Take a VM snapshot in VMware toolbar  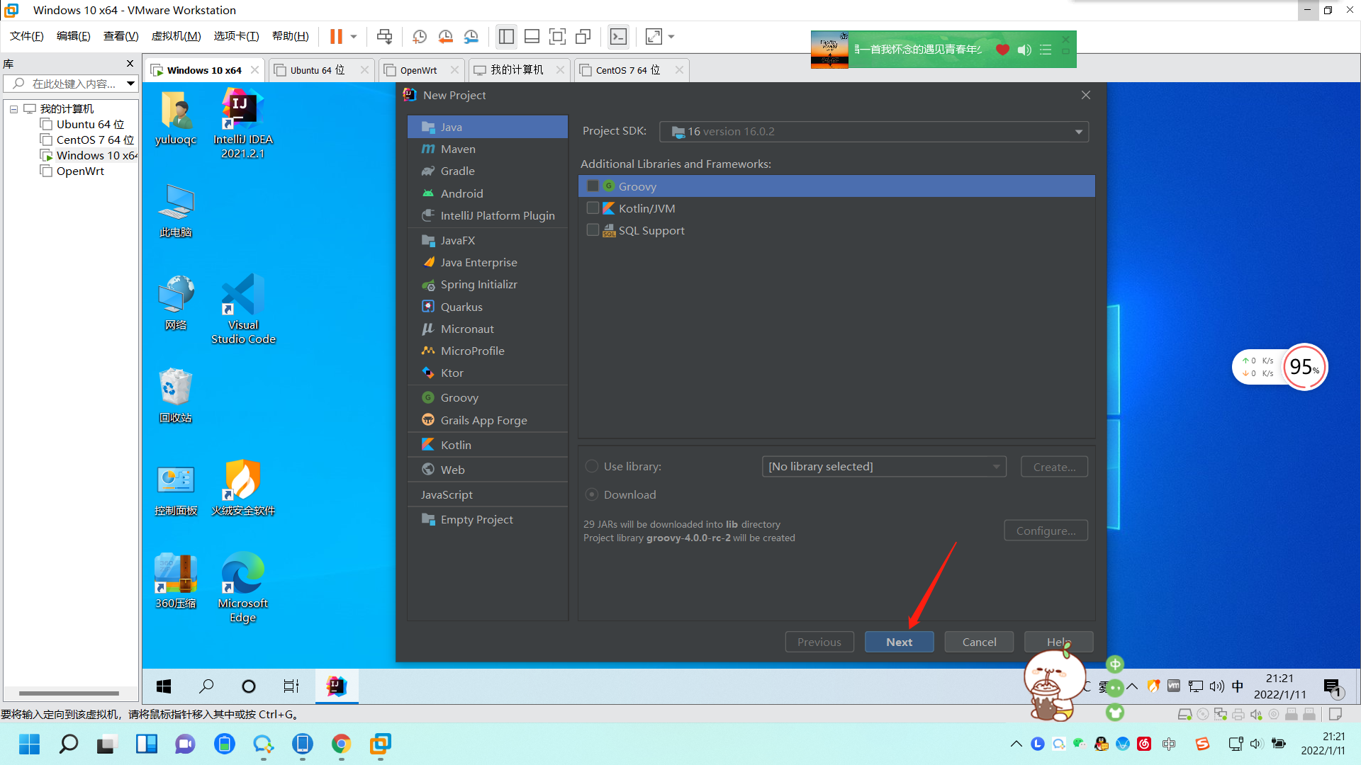(x=420, y=36)
